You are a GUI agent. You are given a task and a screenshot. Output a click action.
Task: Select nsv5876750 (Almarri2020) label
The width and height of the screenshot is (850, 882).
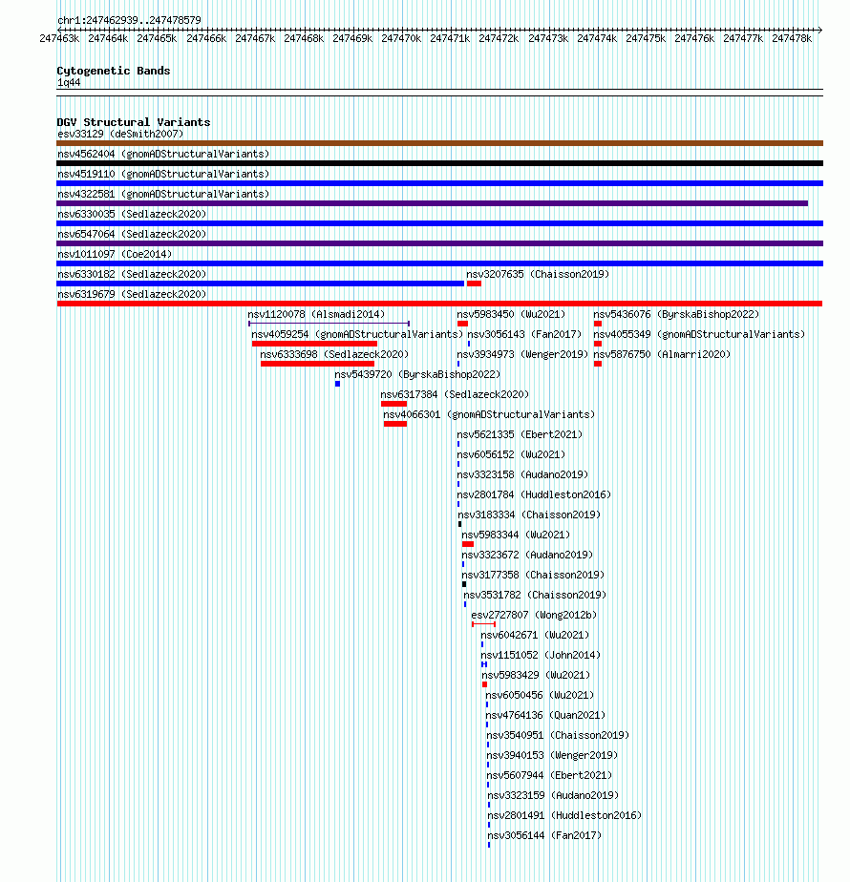tap(662, 354)
